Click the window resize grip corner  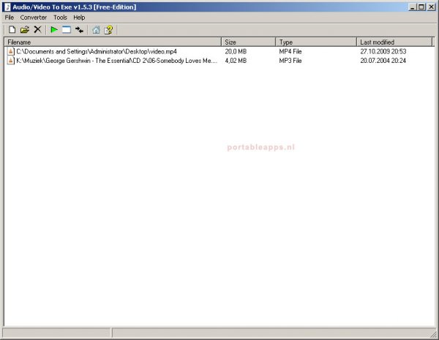tap(433, 334)
